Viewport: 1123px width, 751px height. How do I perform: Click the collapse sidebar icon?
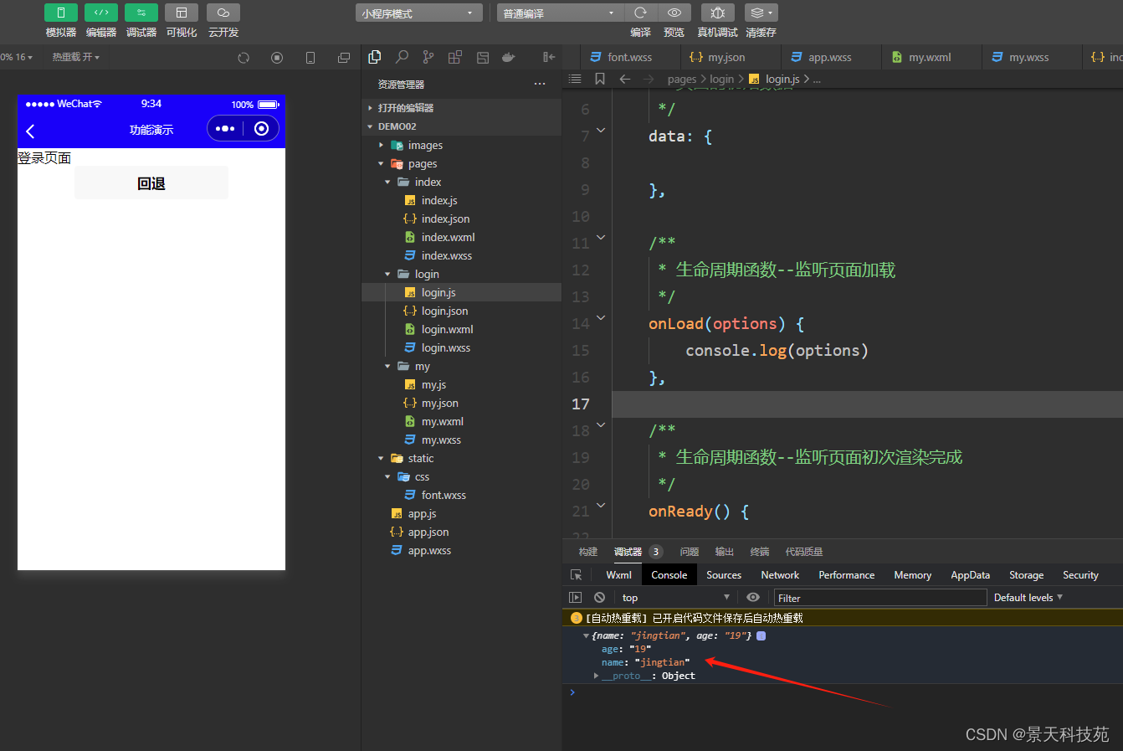(x=549, y=57)
